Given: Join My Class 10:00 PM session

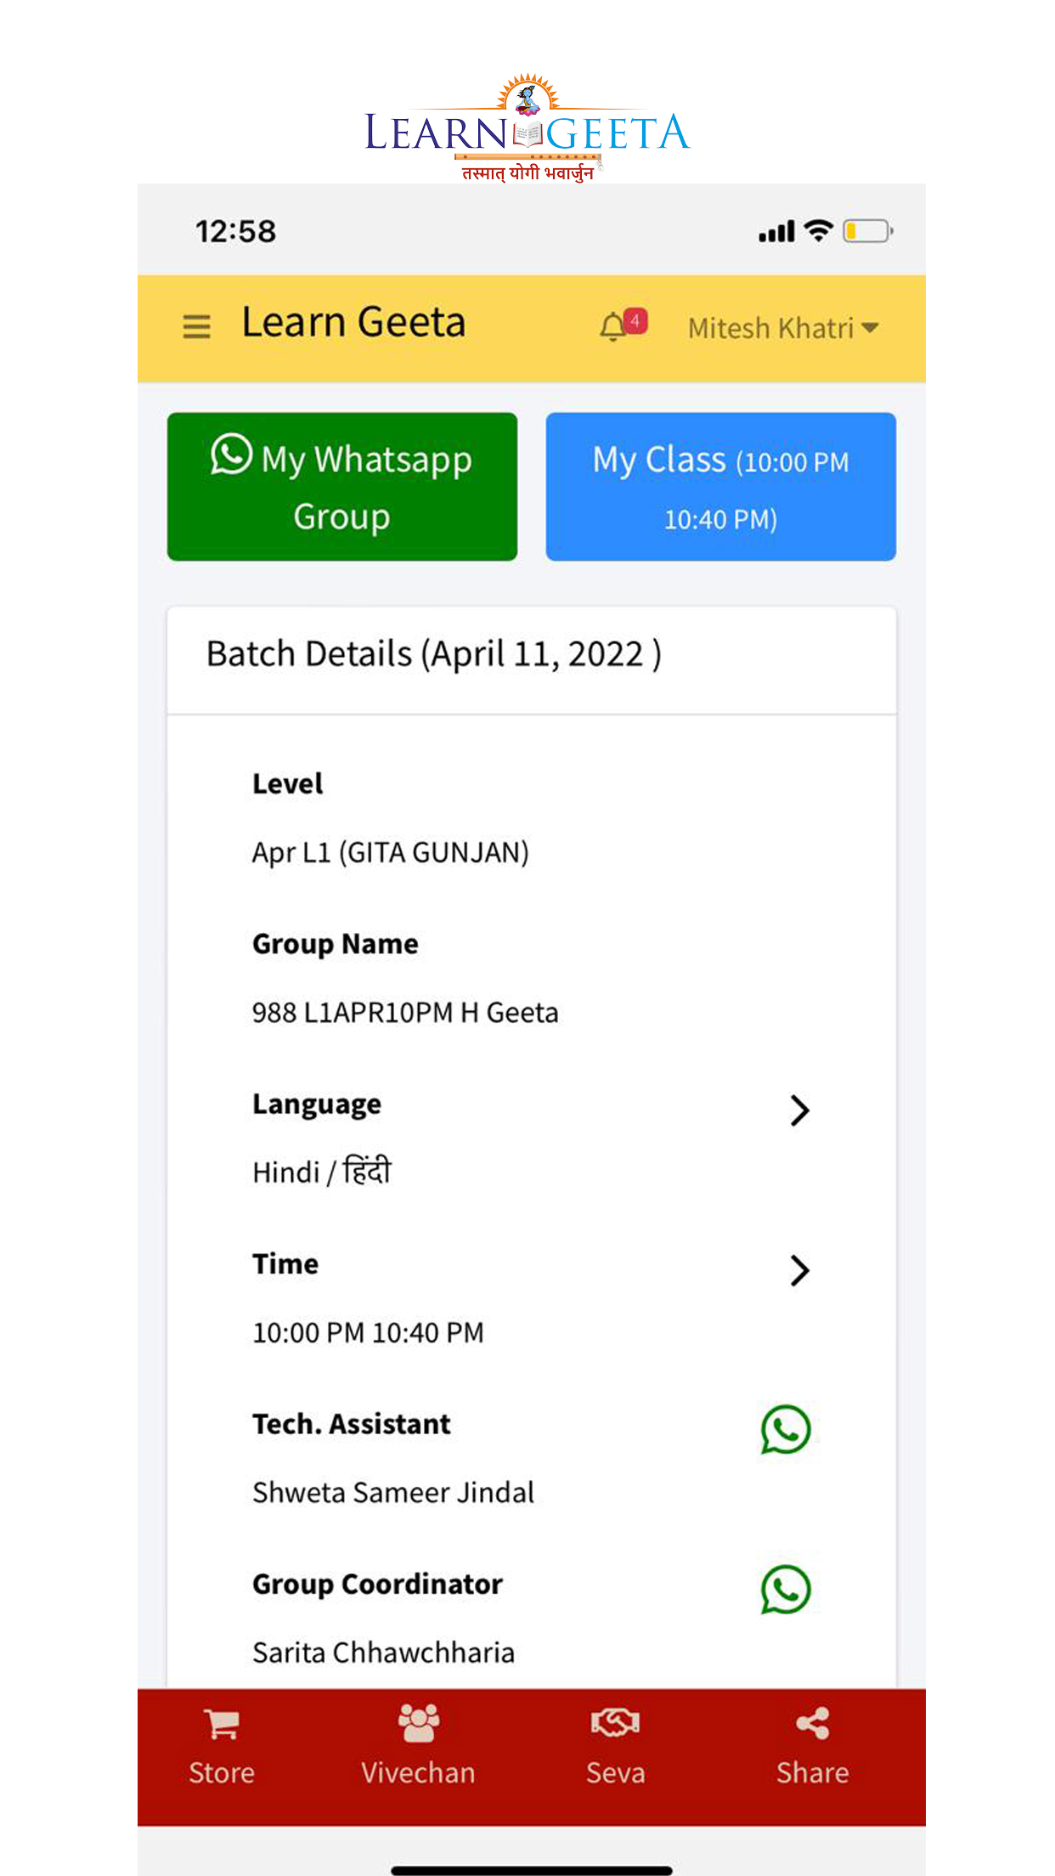Looking at the screenshot, I should (x=721, y=487).
